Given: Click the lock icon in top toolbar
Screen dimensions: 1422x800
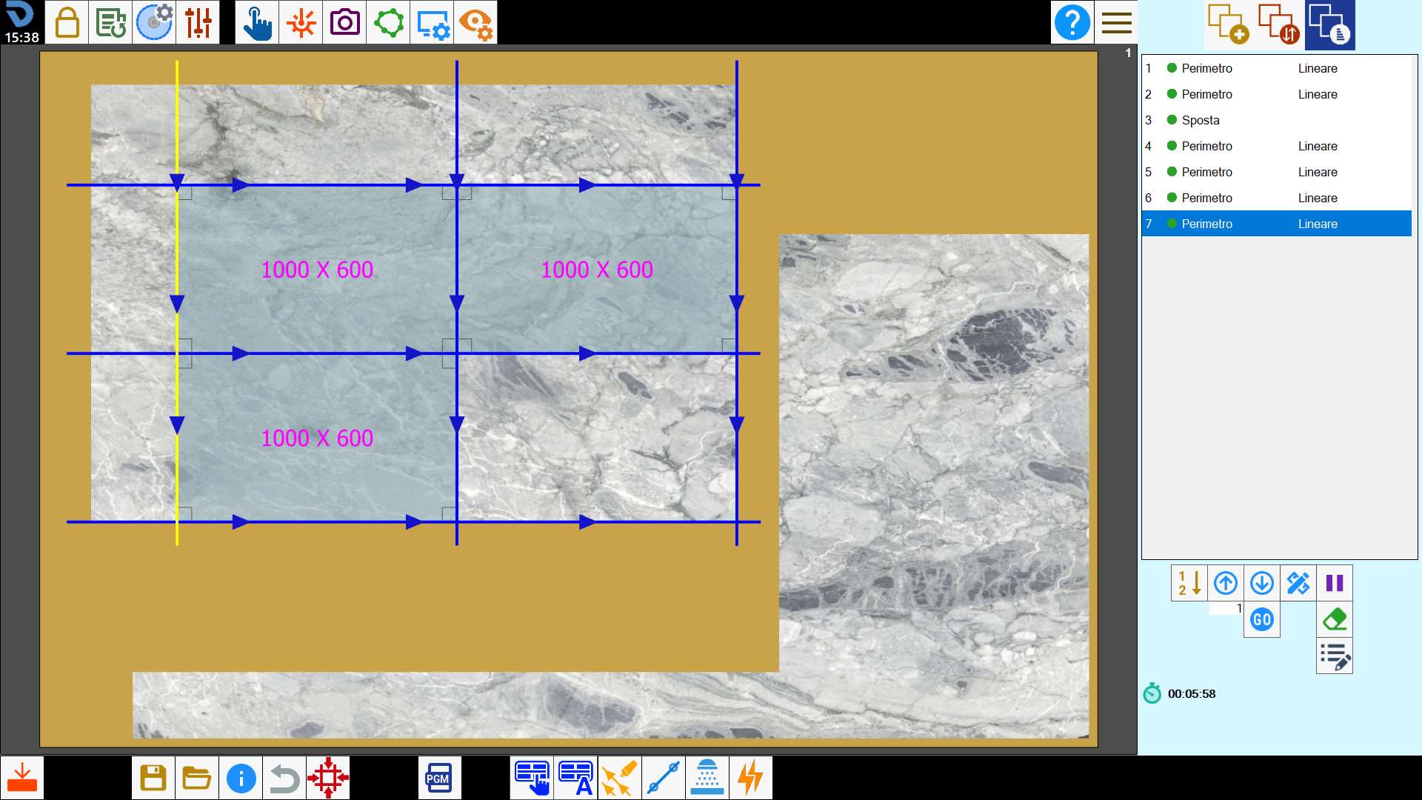Looking at the screenshot, I should click(67, 22).
